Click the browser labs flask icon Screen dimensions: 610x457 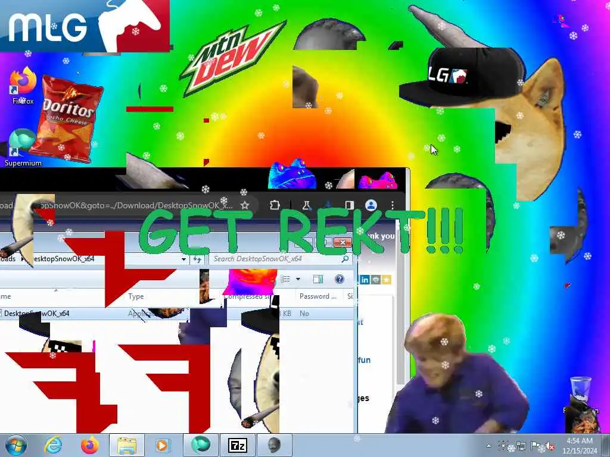pyautogui.click(x=307, y=205)
